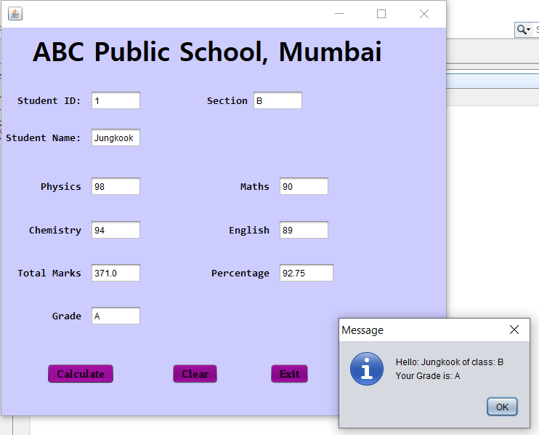Click the 'Section' label
The image size is (539, 435).
pos(227,101)
